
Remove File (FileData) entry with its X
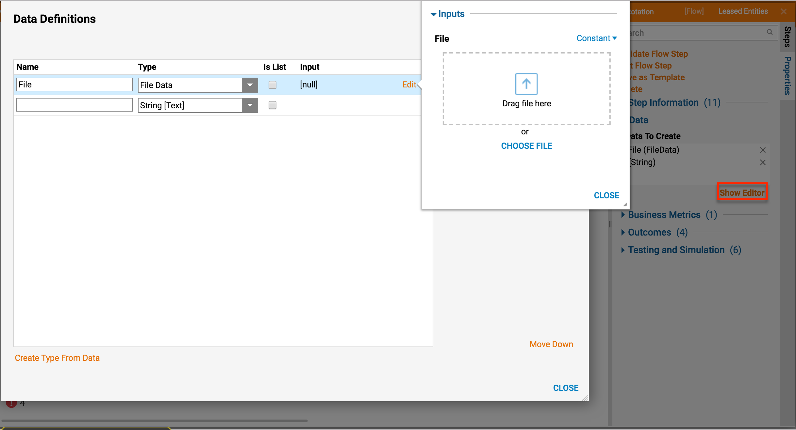tap(763, 150)
